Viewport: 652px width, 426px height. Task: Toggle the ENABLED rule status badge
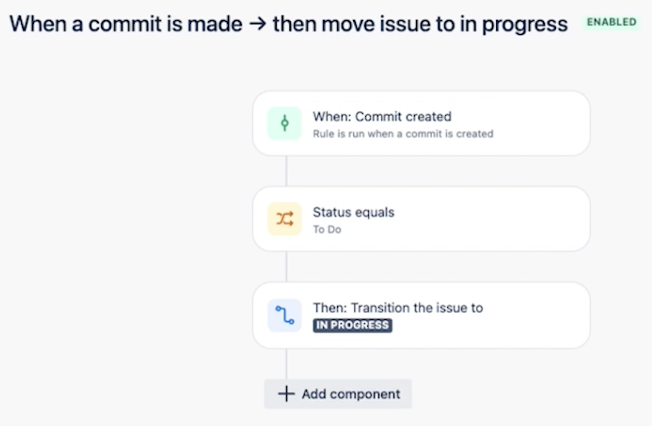pyautogui.click(x=611, y=22)
